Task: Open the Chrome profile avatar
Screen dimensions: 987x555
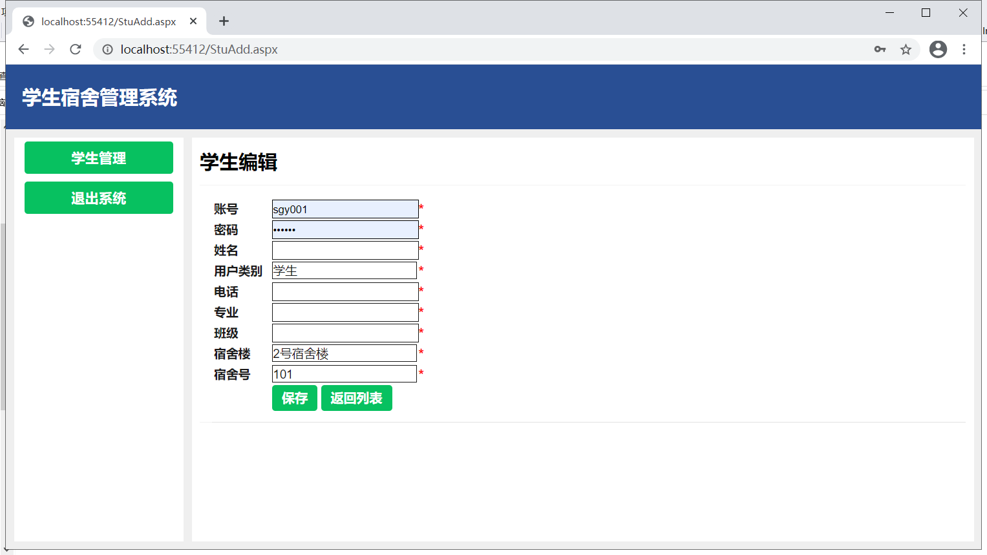Action: [x=938, y=49]
